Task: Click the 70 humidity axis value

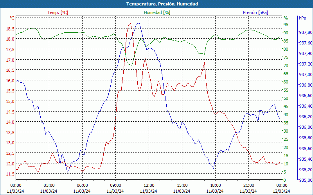Action: [x=286, y=65]
